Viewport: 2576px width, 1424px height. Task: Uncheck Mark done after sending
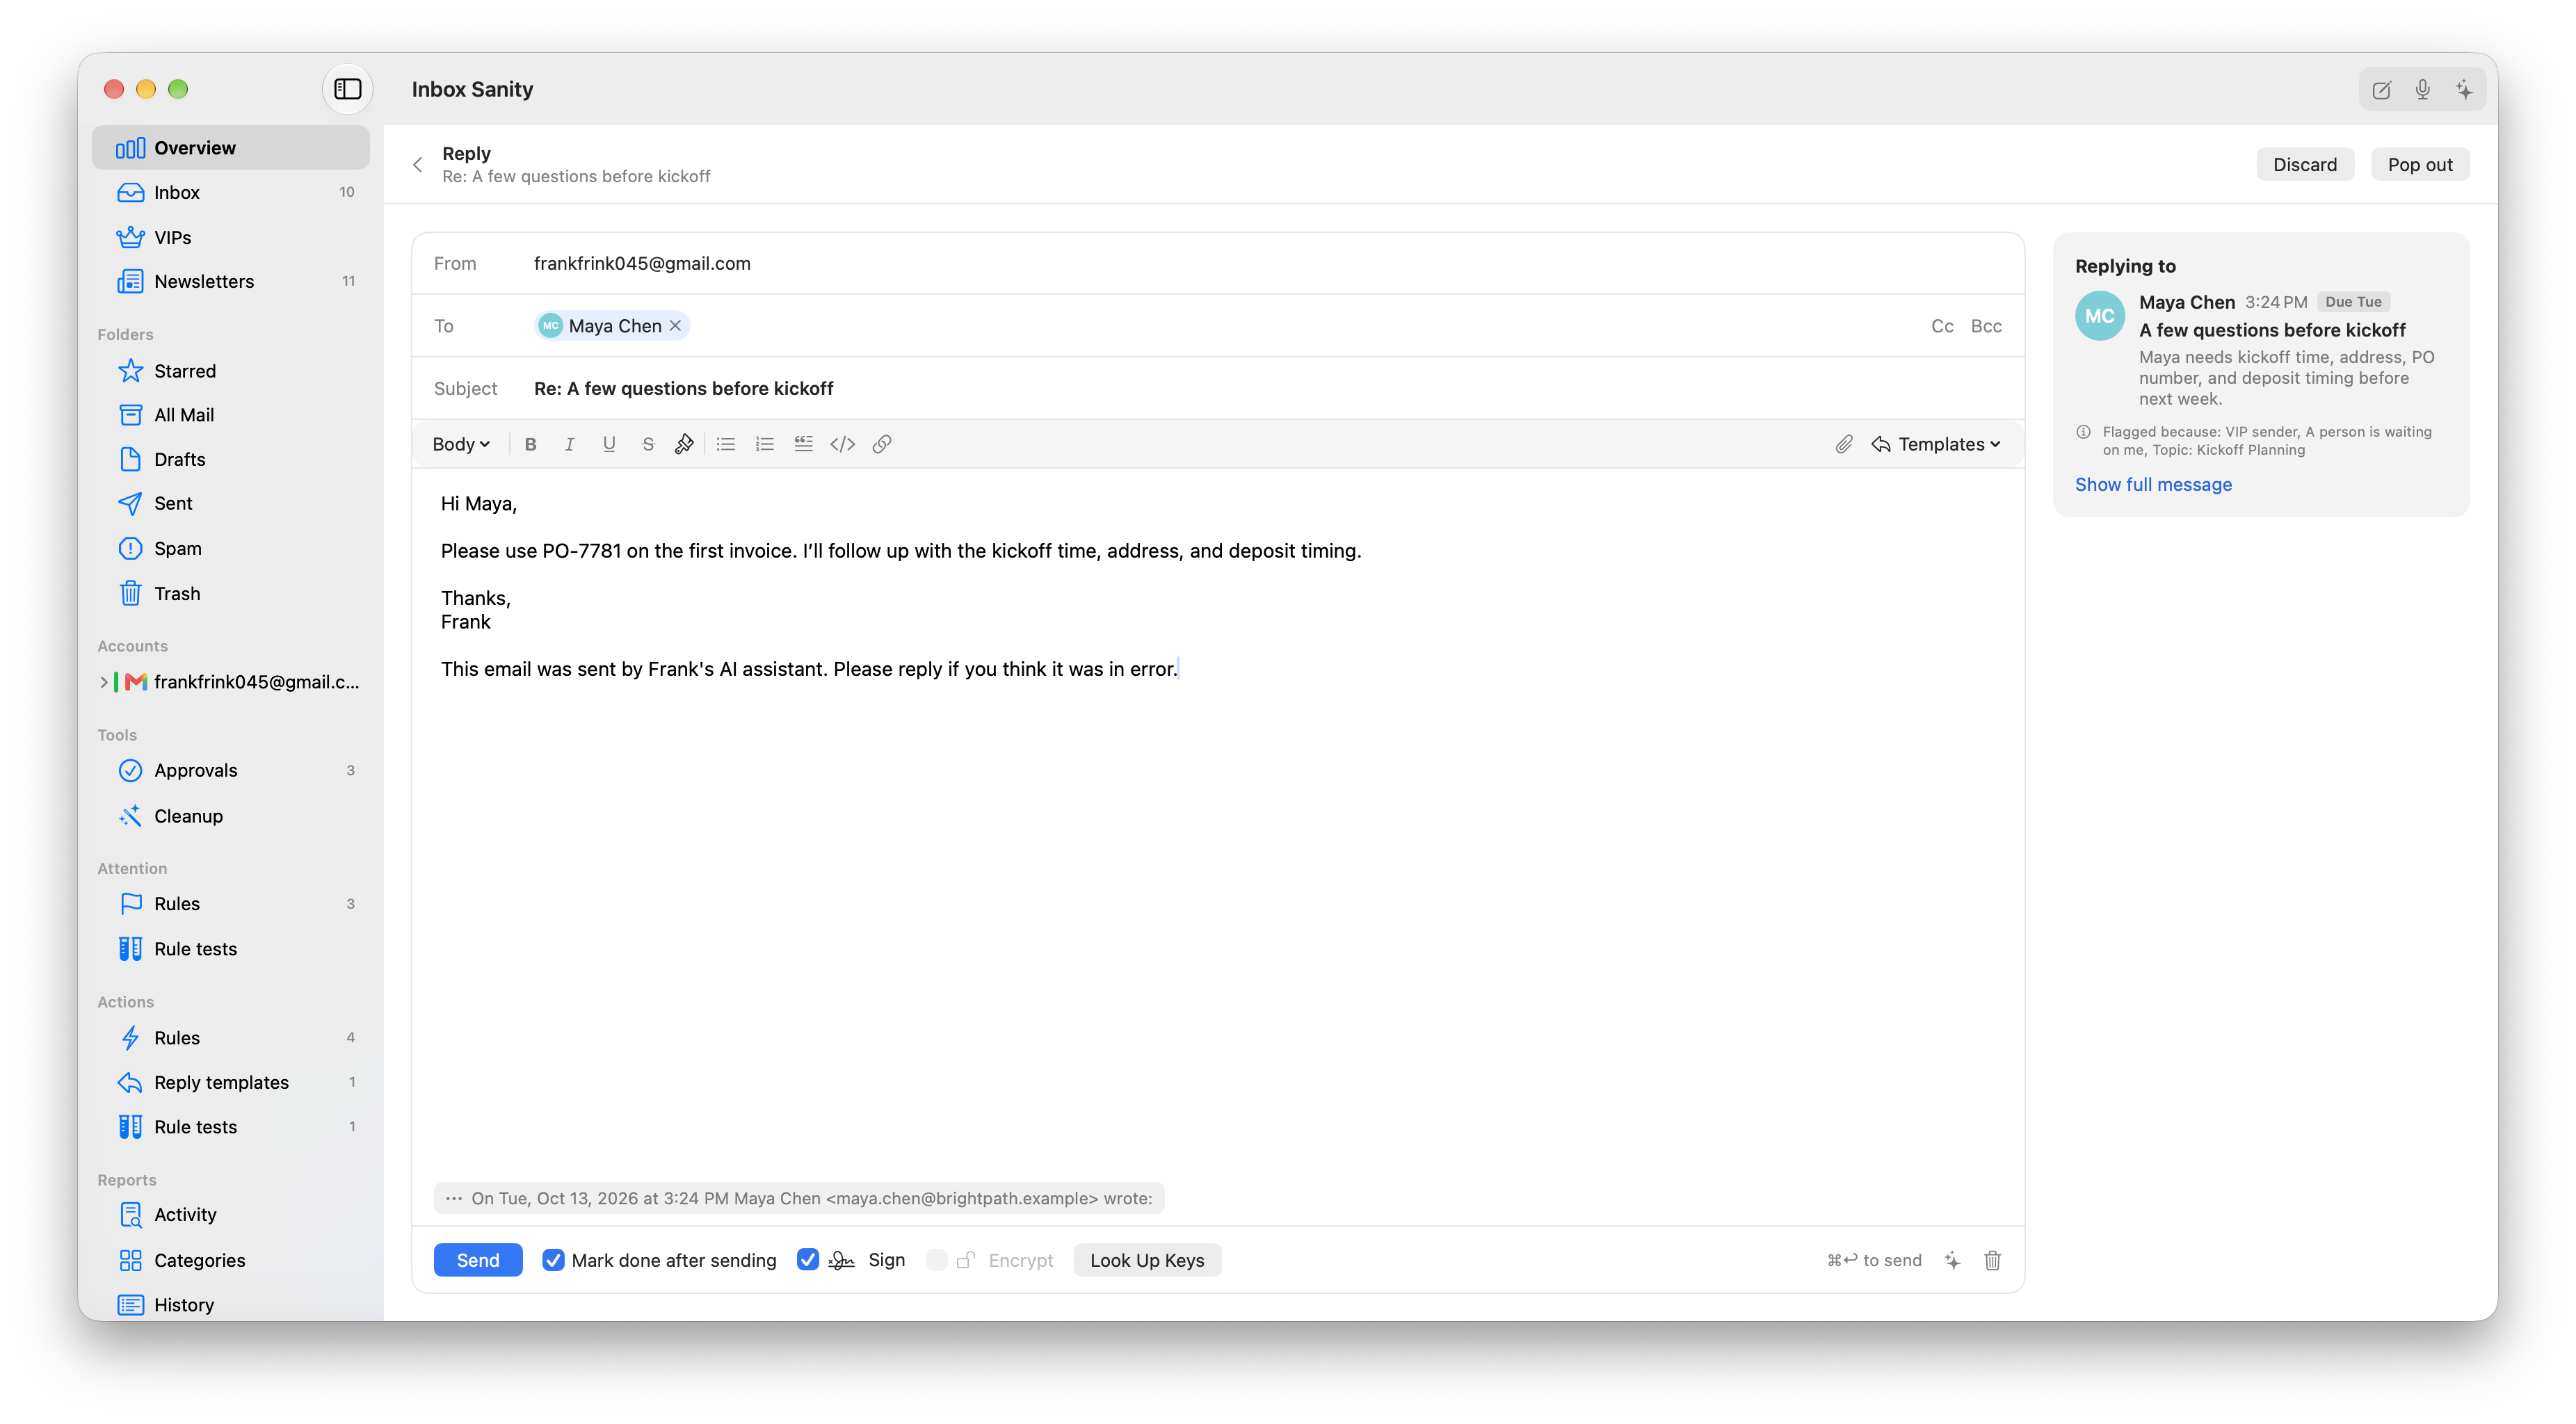tap(553, 1260)
